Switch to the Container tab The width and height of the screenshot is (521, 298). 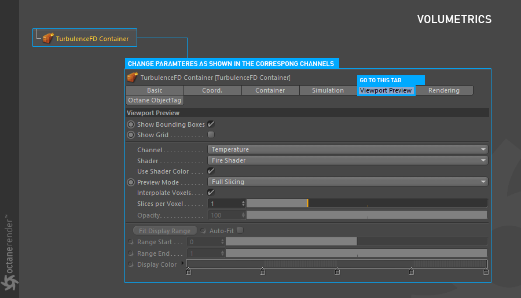(270, 90)
